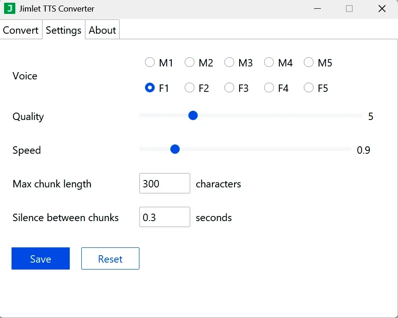Open the About tab
The image size is (398, 318).
[102, 30]
